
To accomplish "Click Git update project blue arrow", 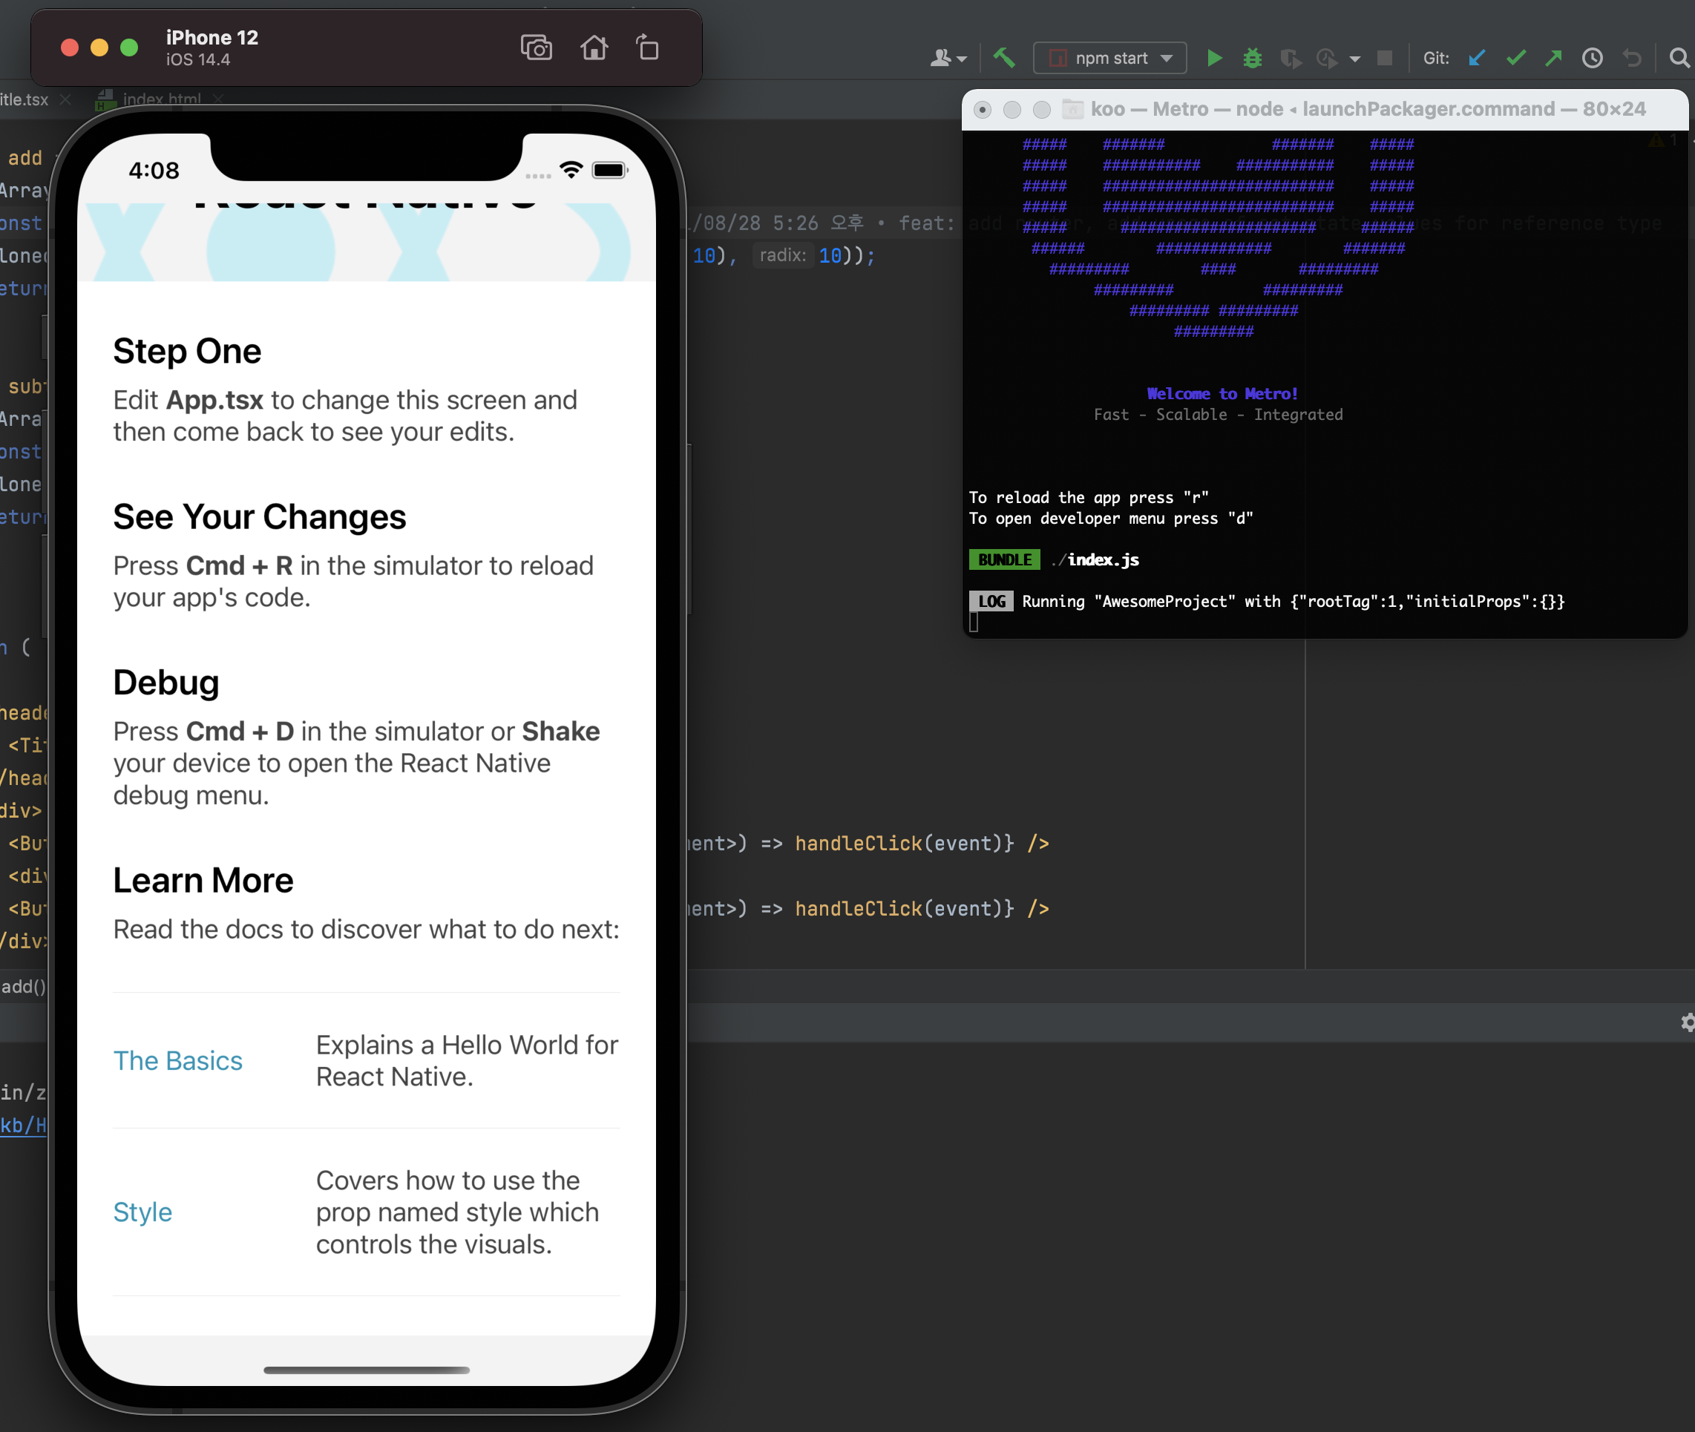I will 1477,59.
